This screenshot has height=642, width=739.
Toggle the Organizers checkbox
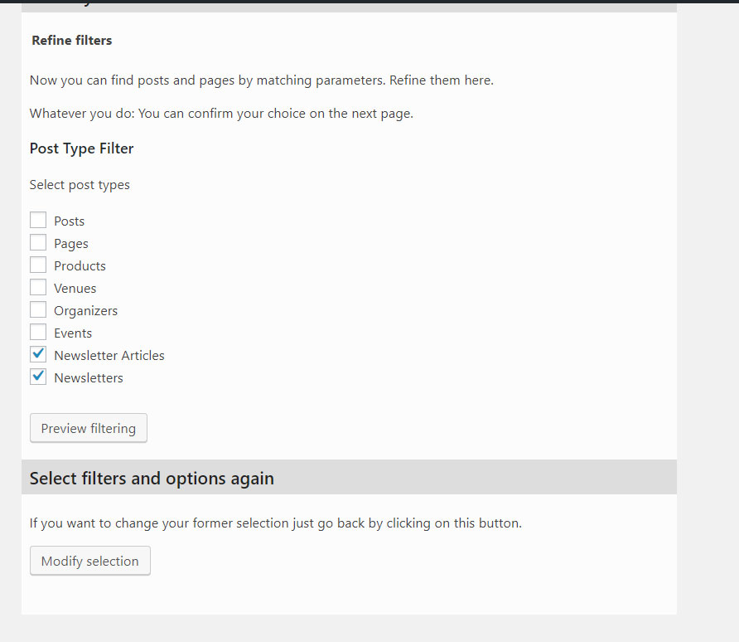[x=38, y=309]
